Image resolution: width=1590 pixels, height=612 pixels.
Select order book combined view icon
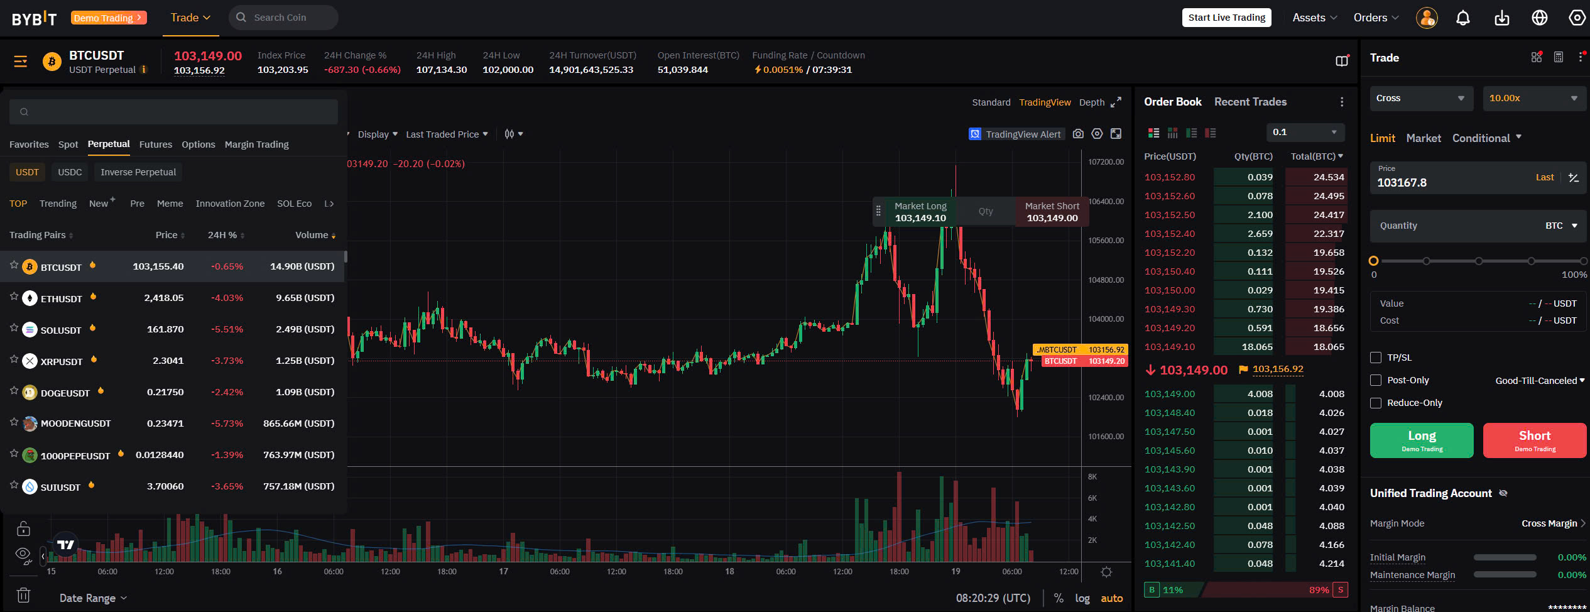1153,133
